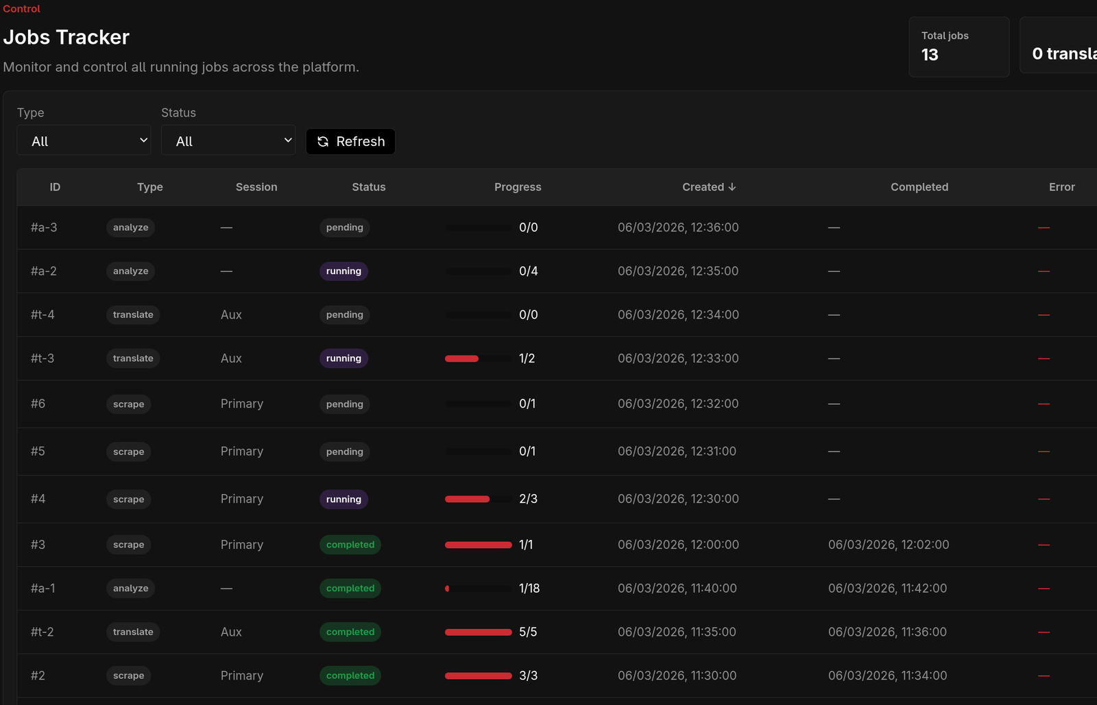Click the Completed column header
1097x705 pixels.
(919, 187)
